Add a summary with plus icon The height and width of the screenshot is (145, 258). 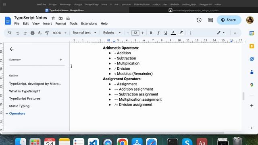[61, 60]
